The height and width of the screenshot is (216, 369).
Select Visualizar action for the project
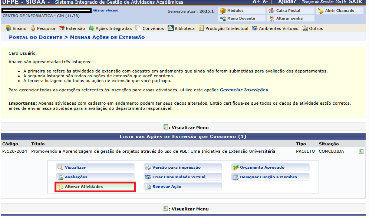(x=75, y=168)
